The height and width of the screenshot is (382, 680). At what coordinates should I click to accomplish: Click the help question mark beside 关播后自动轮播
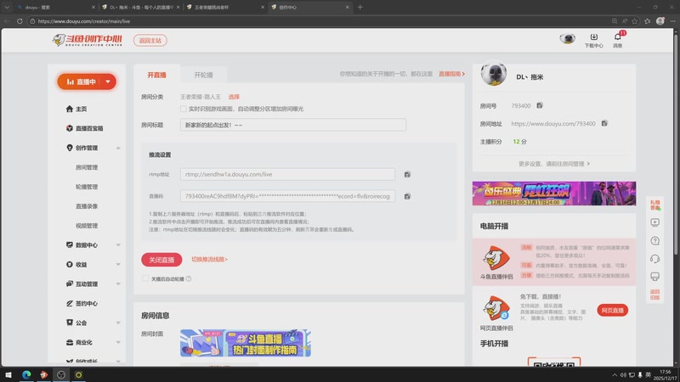189,278
